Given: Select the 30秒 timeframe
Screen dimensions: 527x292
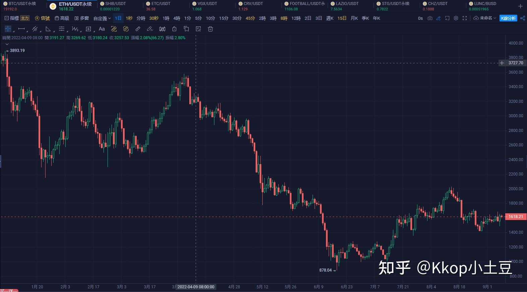Looking at the screenshot, I should coord(154,18).
